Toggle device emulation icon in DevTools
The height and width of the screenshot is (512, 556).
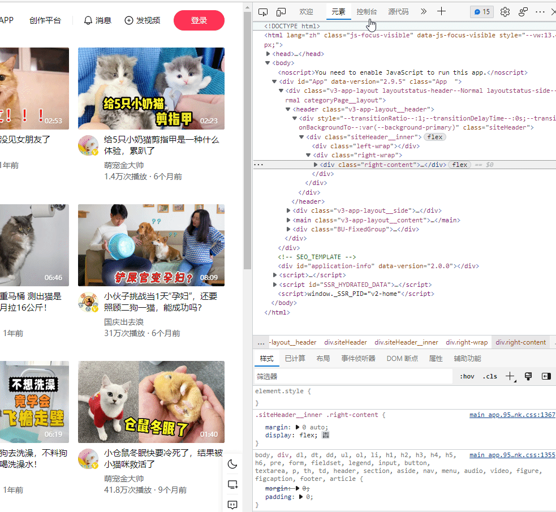coord(281,12)
